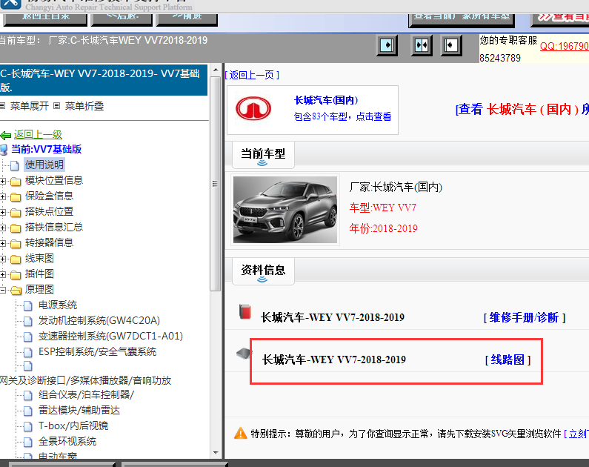The image size is (589, 467).
Task: Click the right-arrow panel layout icon
Action: click(x=387, y=45)
